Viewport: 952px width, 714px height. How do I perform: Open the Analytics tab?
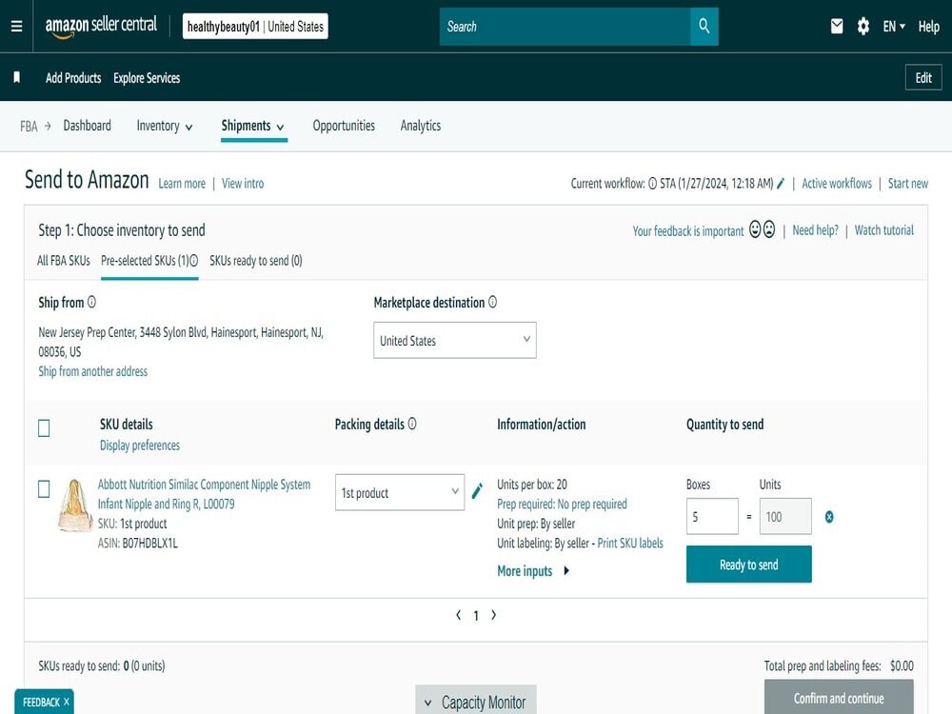[x=420, y=126]
